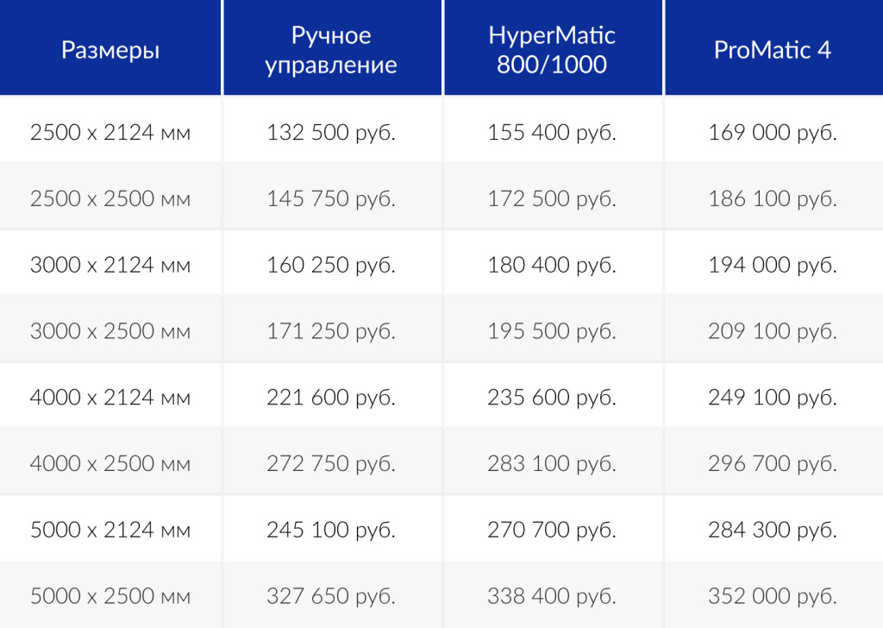Select the 5000 x 2124 мм size cell
This screenshot has height=628, width=883.
(x=110, y=530)
